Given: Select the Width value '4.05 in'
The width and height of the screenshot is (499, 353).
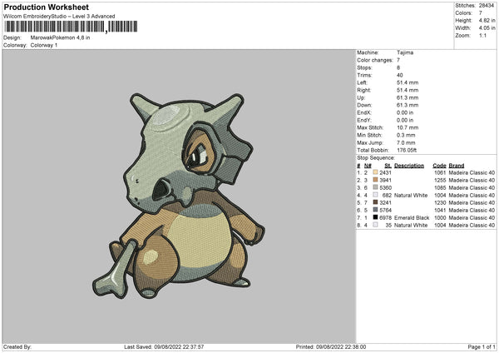Looking at the screenshot, I should pyautogui.click(x=487, y=28).
